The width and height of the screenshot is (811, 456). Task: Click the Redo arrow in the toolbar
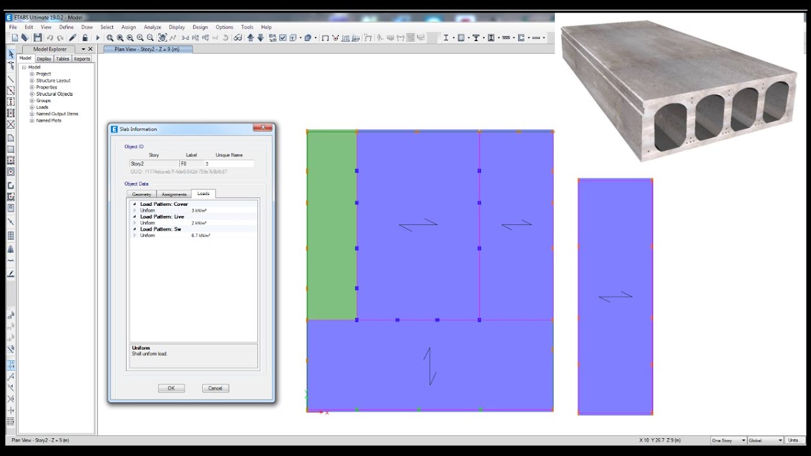60,38
